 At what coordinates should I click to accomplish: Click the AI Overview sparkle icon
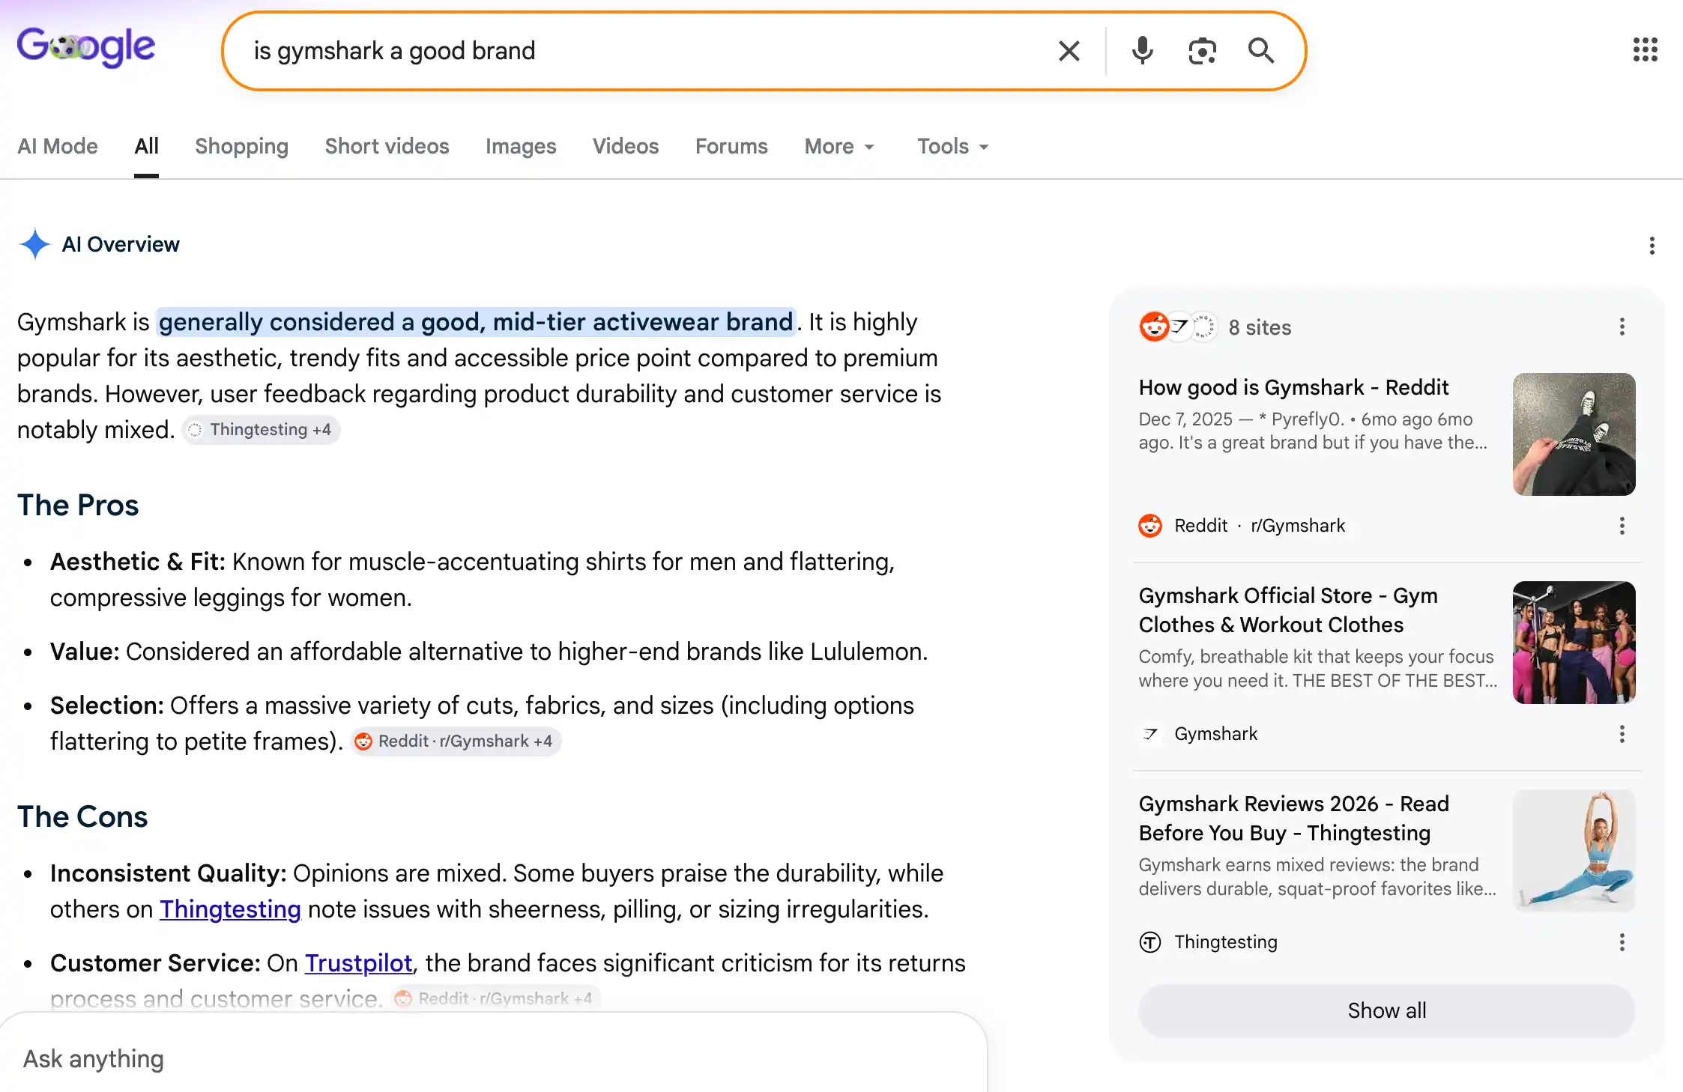pyautogui.click(x=34, y=244)
